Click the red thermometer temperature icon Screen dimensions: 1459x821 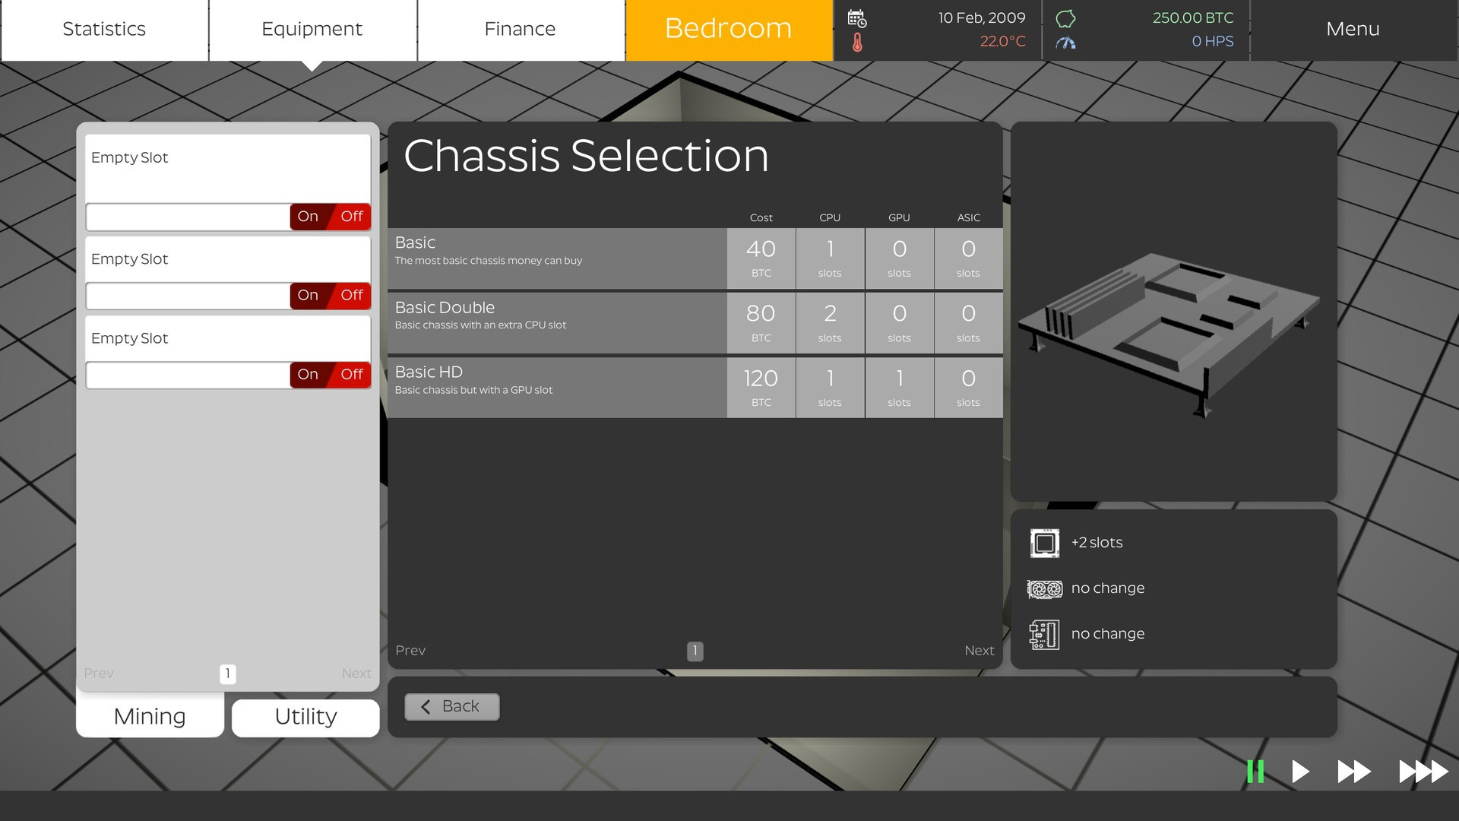[x=857, y=43]
